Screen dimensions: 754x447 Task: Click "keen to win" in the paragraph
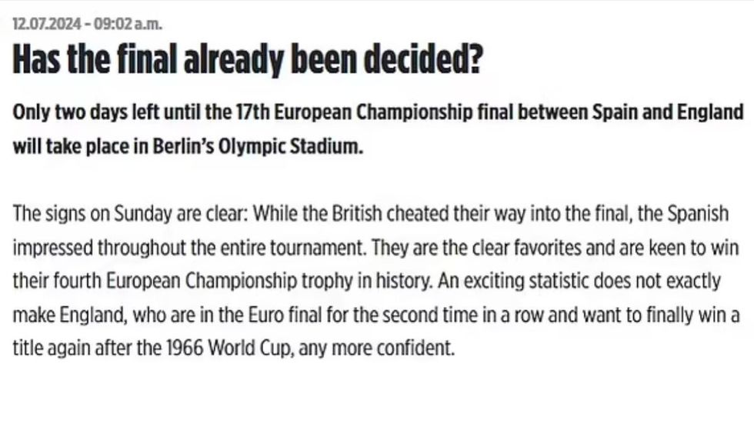pyautogui.click(x=687, y=248)
